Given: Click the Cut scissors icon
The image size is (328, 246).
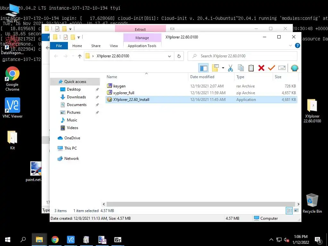Looking at the screenshot, I should point(230,68).
